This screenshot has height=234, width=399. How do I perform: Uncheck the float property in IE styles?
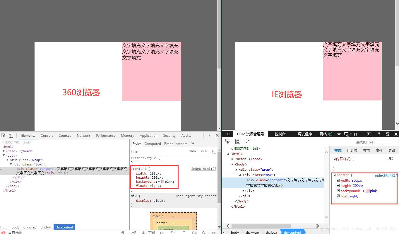(338, 196)
